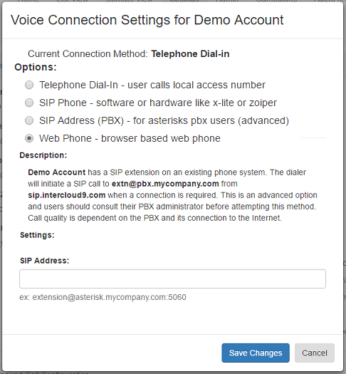Toggle the Web Phone radio button

29,138
